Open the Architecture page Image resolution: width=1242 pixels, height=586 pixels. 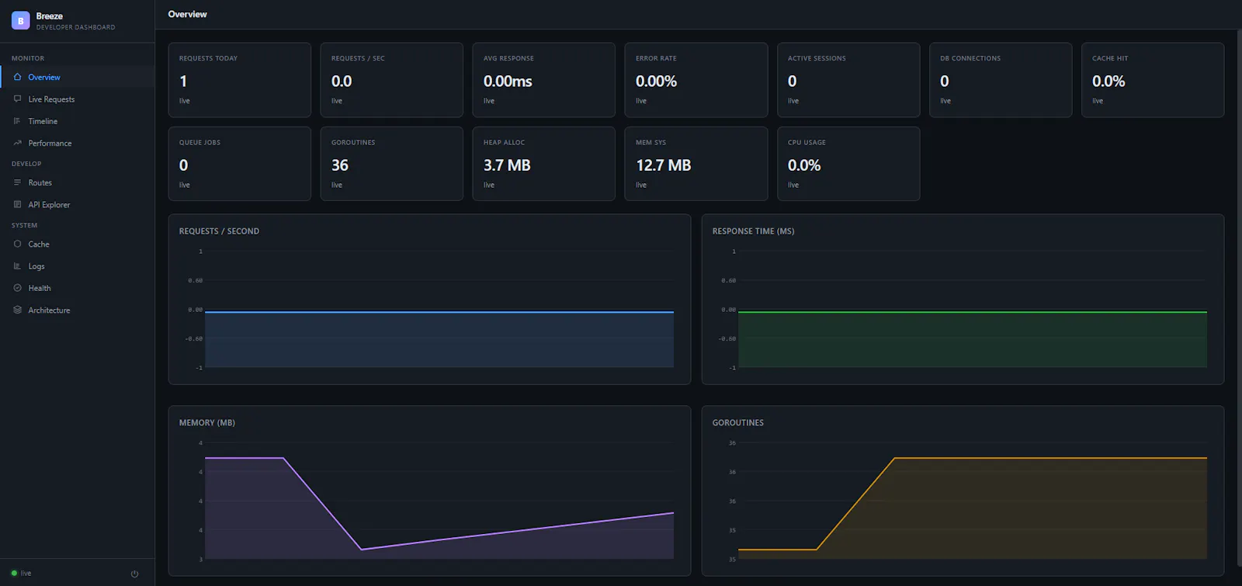coord(78,310)
